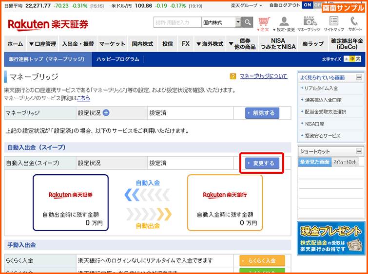This screenshot has width=368, height=274.
Task: Click the 銘柄・用語を入力 search field
Action: [x=177, y=22]
